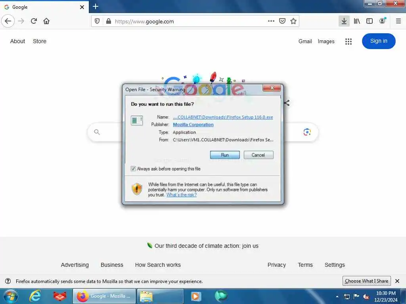Open the Firefox Setup 116.0.exe name link
Viewport: 406px width, 304px height.
(x=223, y=117)
